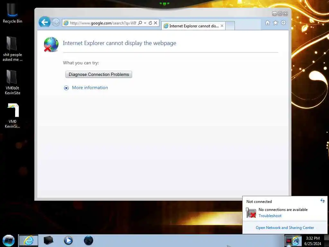Click the Search magnifier in address bar
Screen dimensions: 329x247
tap(140, 23)
